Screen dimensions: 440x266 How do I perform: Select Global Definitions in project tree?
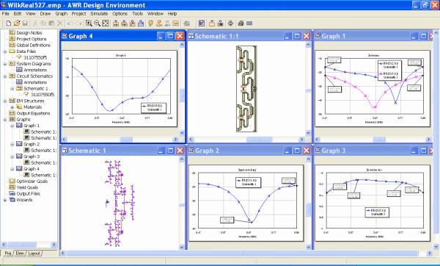coord(34,46)
